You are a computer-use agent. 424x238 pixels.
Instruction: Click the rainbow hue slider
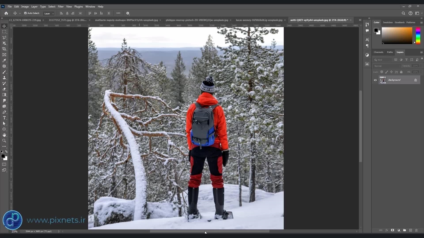point(418,35)
